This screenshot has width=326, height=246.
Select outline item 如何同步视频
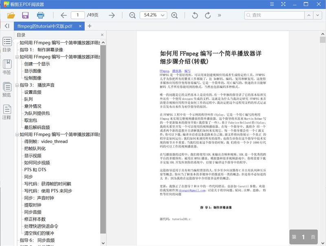pyautogui.click(x=37, y=163)
